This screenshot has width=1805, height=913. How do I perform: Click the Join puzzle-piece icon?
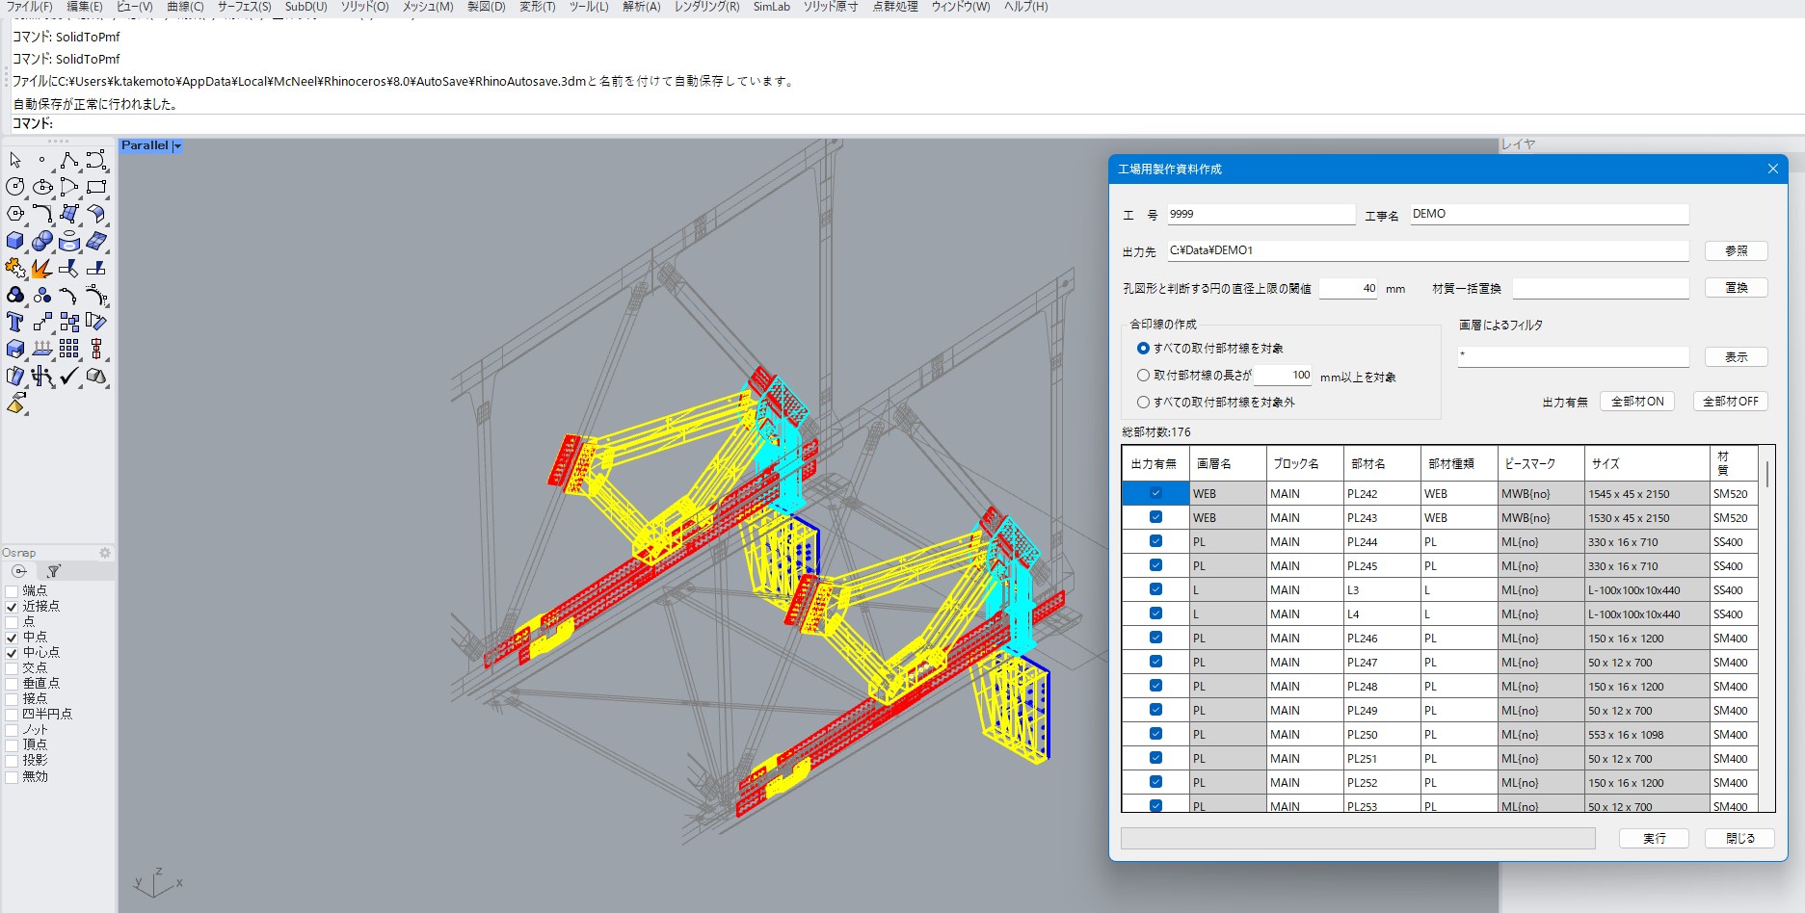15,268
